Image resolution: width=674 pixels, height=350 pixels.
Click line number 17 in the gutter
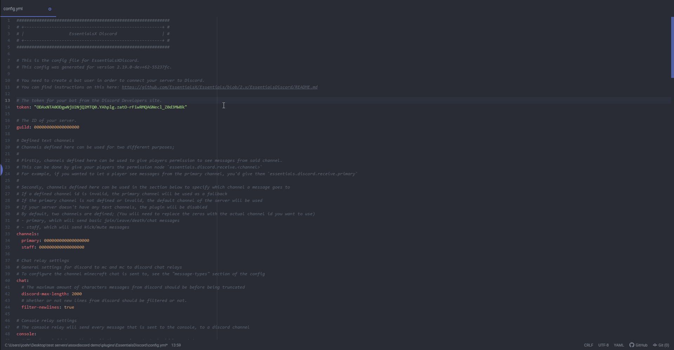7,127
